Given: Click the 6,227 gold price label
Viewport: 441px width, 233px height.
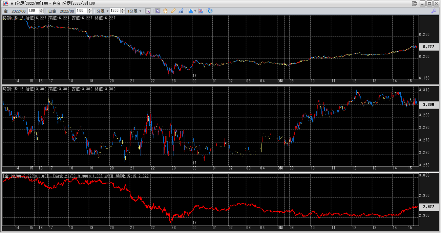Looking at the screenshot, I should coord(428,47).
